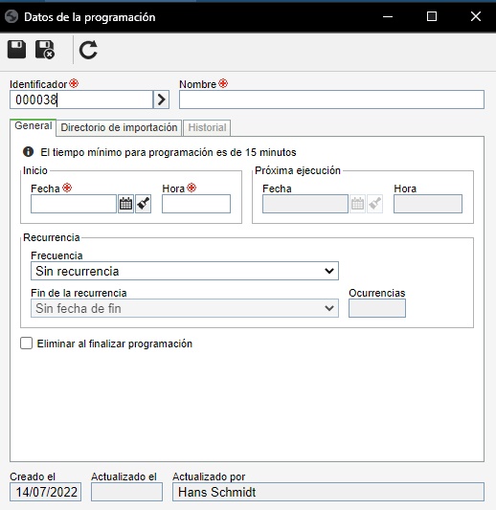
Task: Select the General tab
Action: tap(34, 126)
